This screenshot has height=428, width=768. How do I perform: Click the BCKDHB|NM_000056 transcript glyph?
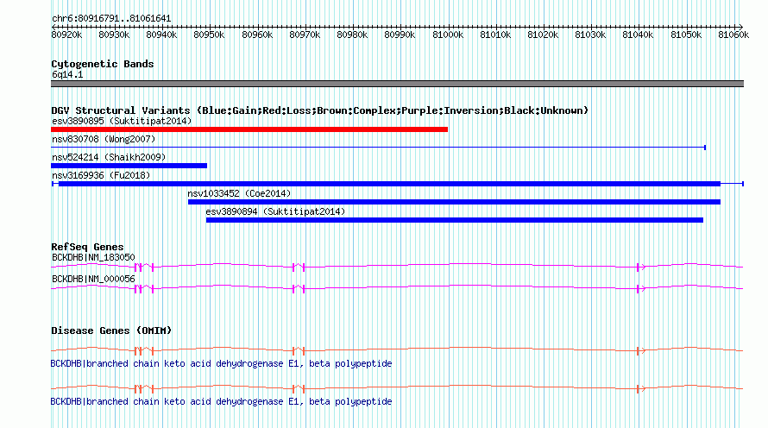coord(397,288)
